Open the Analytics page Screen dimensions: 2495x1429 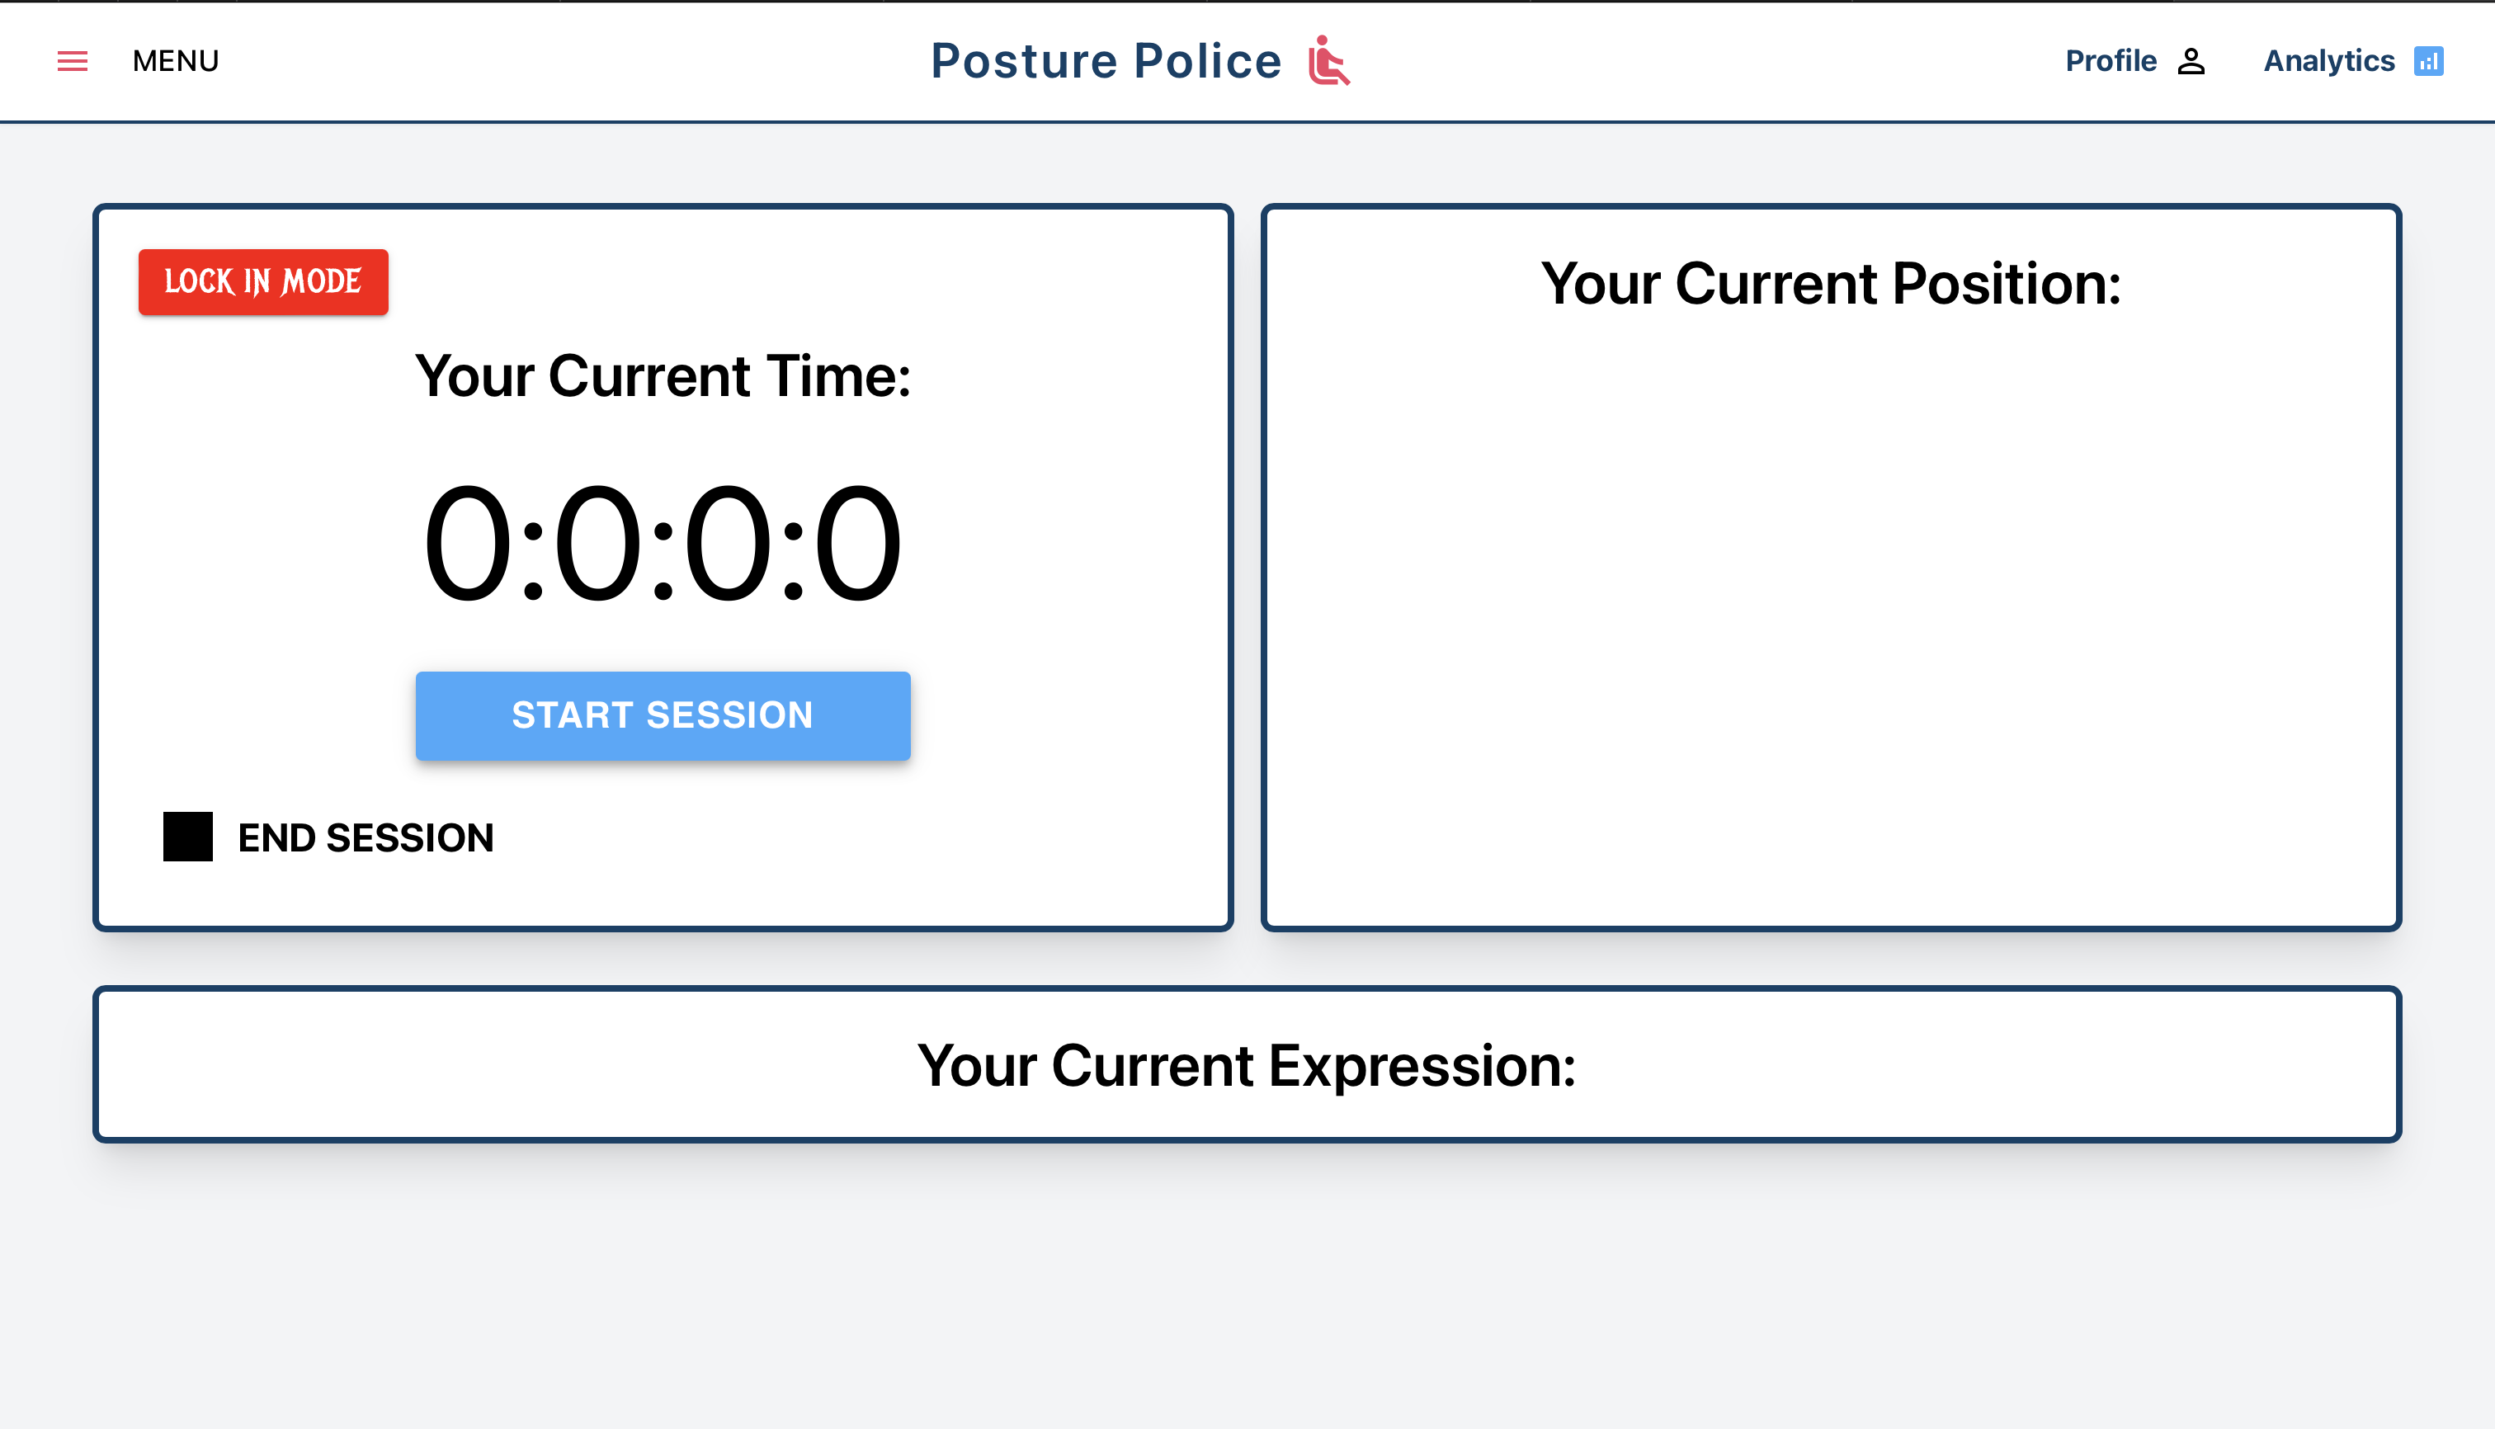[x=2353, y=61]
